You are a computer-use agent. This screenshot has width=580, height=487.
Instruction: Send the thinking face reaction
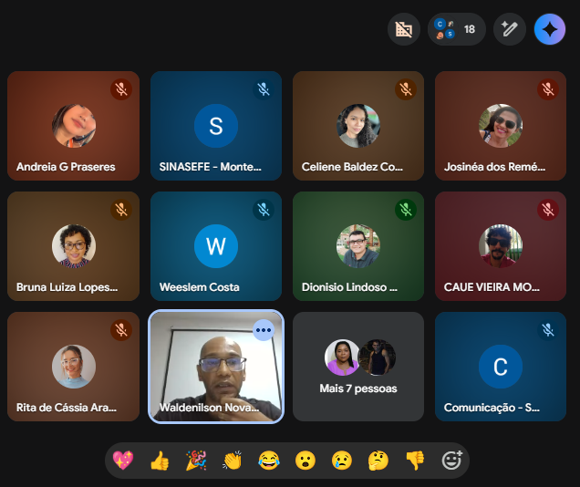pos(378,461)
